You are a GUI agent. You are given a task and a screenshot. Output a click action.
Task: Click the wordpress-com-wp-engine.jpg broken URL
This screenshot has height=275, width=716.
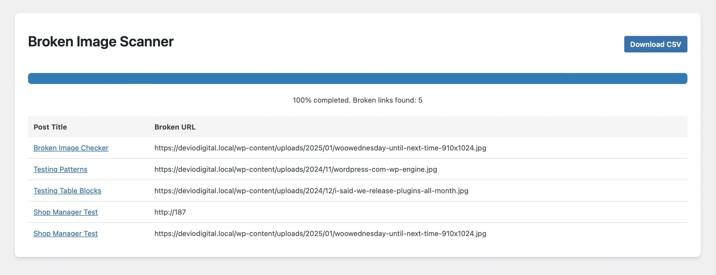[x=296, y=169]
